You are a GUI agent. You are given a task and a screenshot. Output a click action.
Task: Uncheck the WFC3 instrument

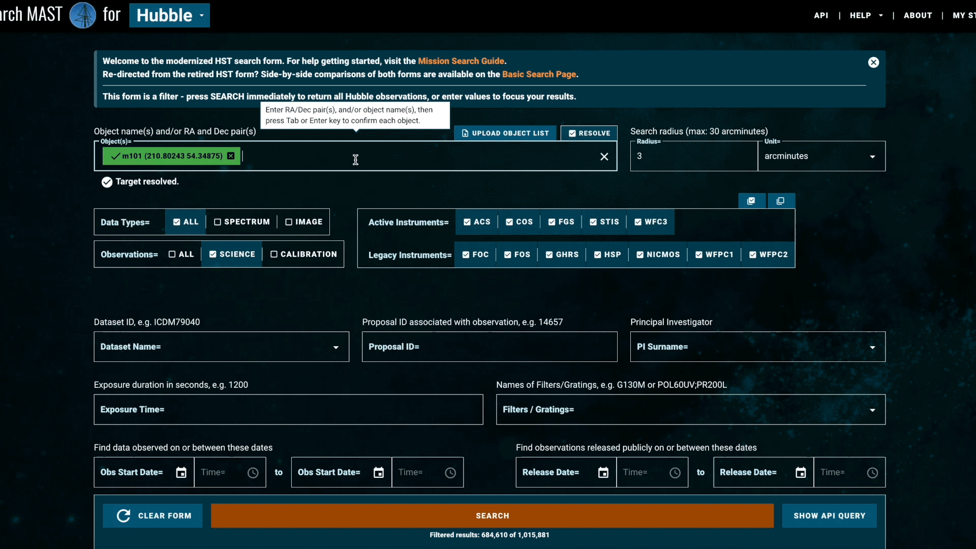point(651,222)
